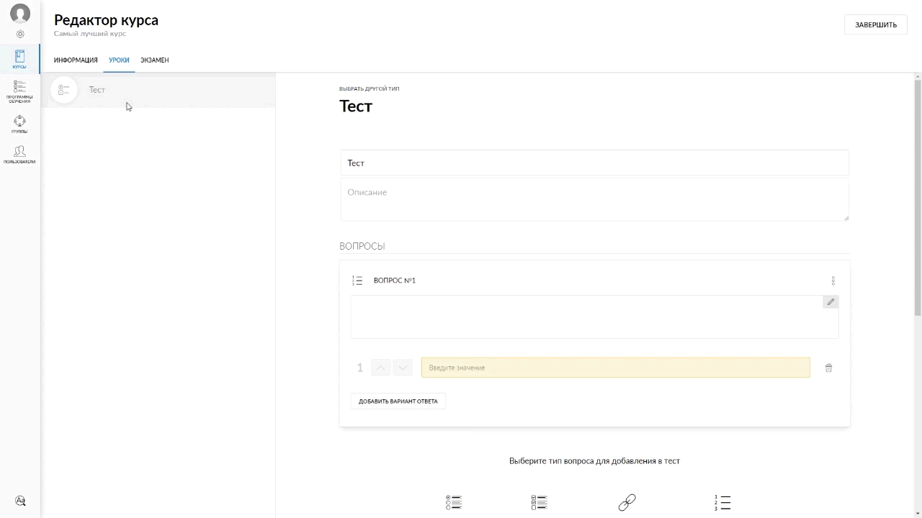
Task: Open the user profile avatar
Action: (20, 13)
